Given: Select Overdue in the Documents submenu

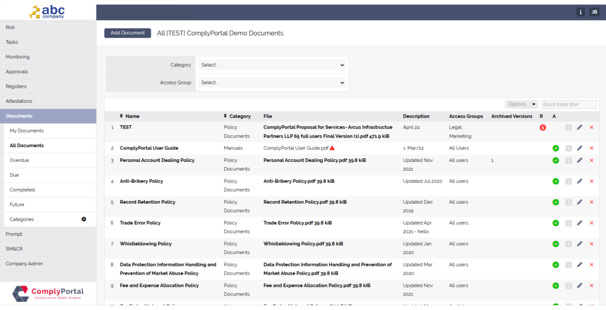Looking at the screenshot, I should point(20,160).
